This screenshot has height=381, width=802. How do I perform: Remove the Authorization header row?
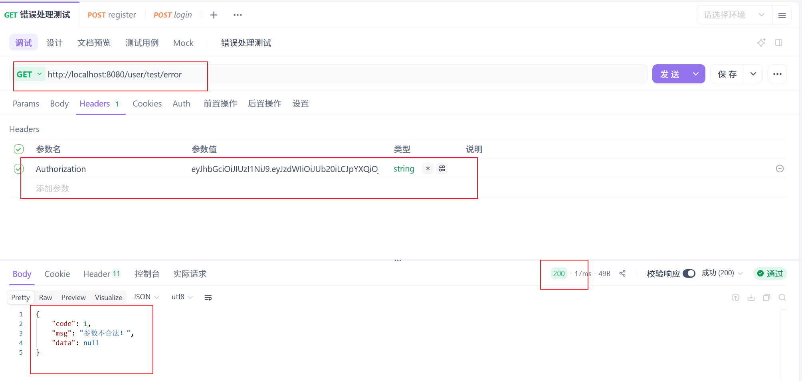tap(779, 169)
